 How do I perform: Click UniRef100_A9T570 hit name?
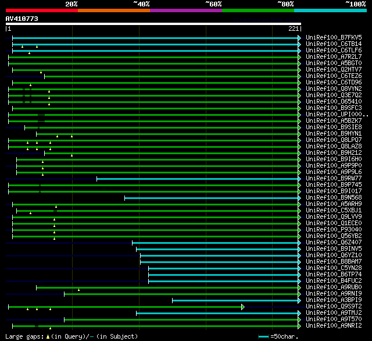334,319
